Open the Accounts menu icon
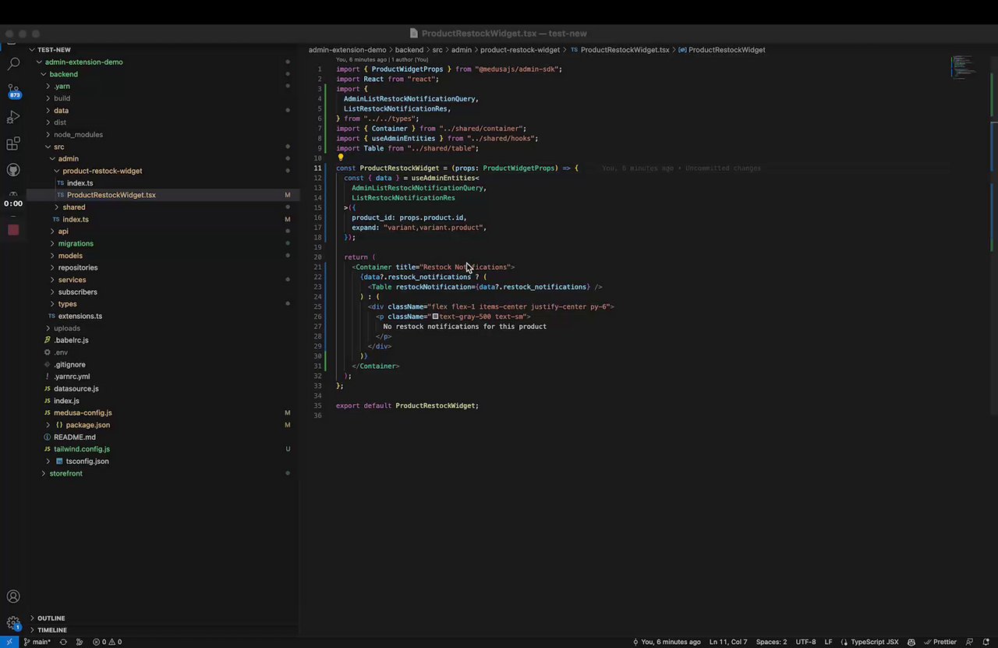The image size is (998, 648). pos(13,597)
